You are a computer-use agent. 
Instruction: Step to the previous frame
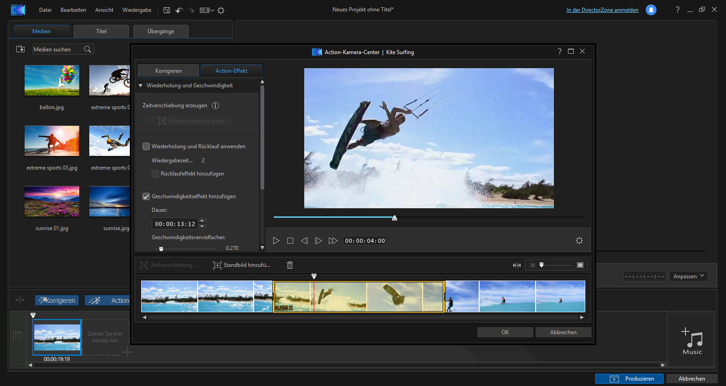coord(304,241)
